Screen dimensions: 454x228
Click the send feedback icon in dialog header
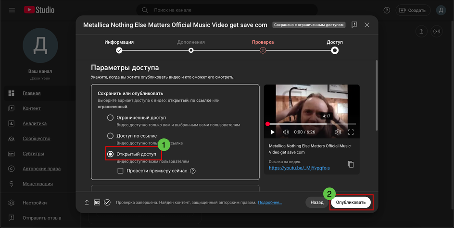click(x=354, y=25)
